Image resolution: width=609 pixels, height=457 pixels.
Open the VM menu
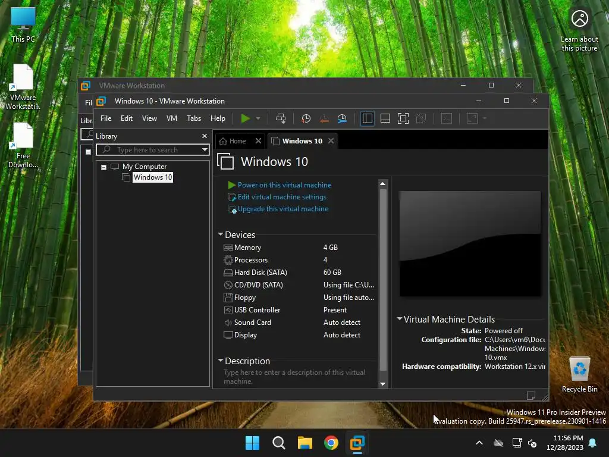pyautogui.click(x=172, y=118)
